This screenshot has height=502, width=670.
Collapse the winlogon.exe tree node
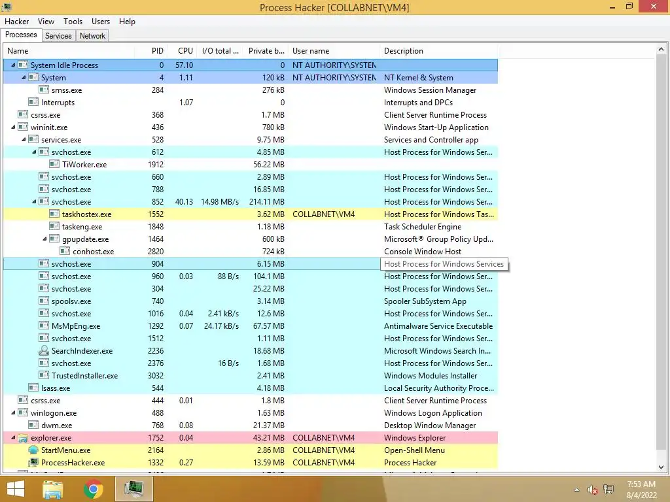point(13,412)
